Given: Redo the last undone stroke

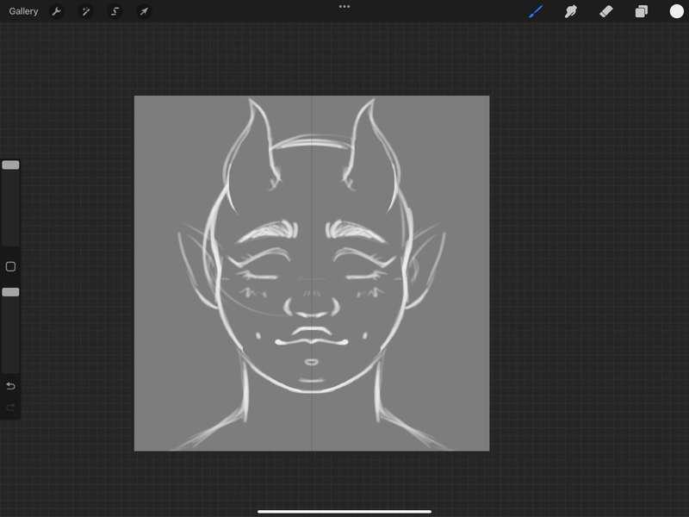Looking at the screenshot, I should pyautogui.click(x=10, y=408).
